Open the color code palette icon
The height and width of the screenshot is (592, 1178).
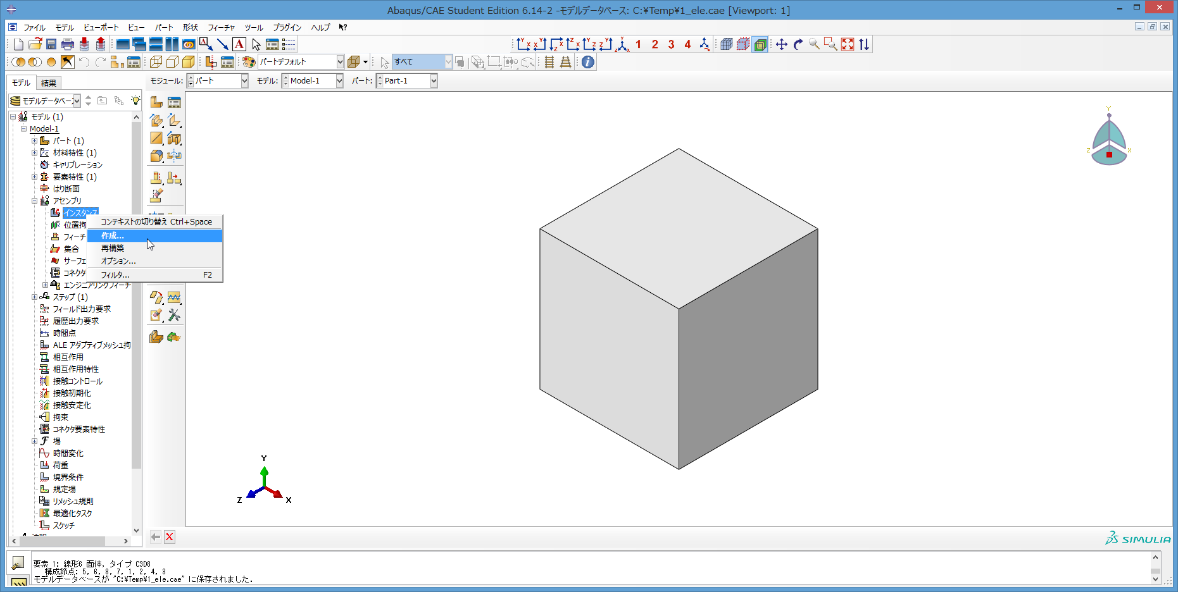pyautogui.click(x=249, y=62)
